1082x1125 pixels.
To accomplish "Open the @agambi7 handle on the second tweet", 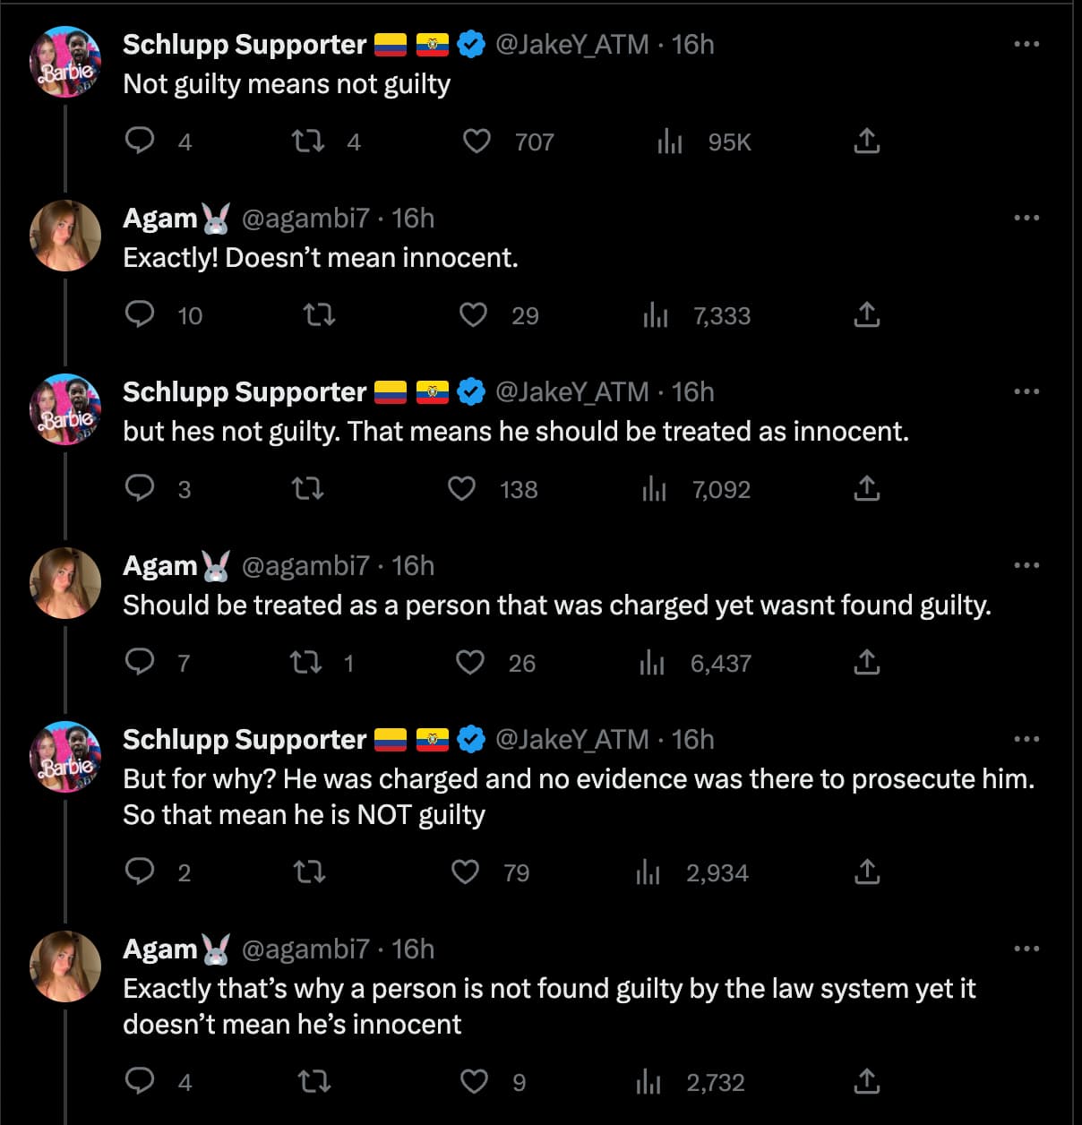I will click(305, 218).
